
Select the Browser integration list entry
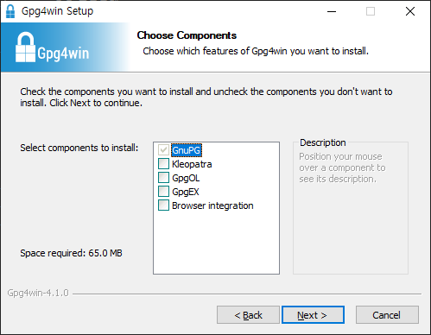click(x=212, y=205)
